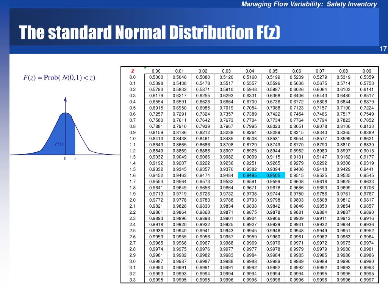The image size is (388, 291).
Task: Select the cell with value 0.9893
Action: pyautogui.click(x=156, y=218)
